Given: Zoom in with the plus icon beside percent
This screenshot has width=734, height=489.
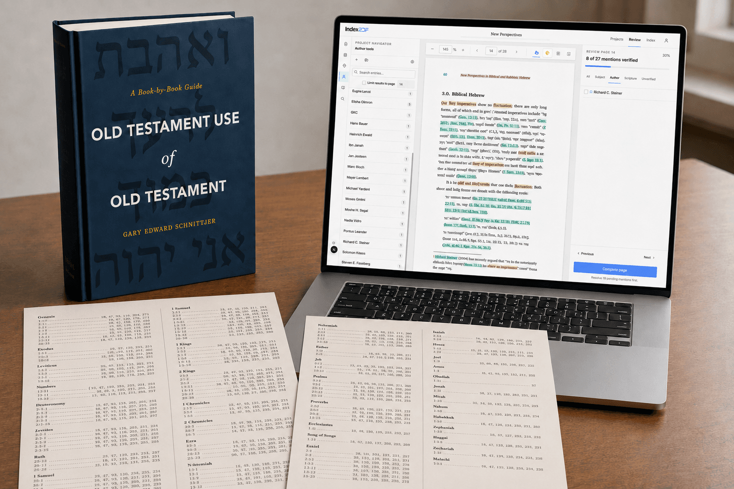Looking at the screenshot, I should click(463, 50).
